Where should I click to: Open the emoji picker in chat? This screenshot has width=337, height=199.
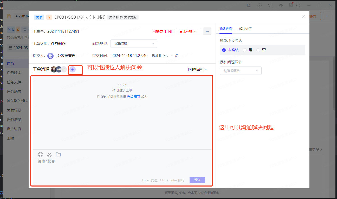[41, 155]
